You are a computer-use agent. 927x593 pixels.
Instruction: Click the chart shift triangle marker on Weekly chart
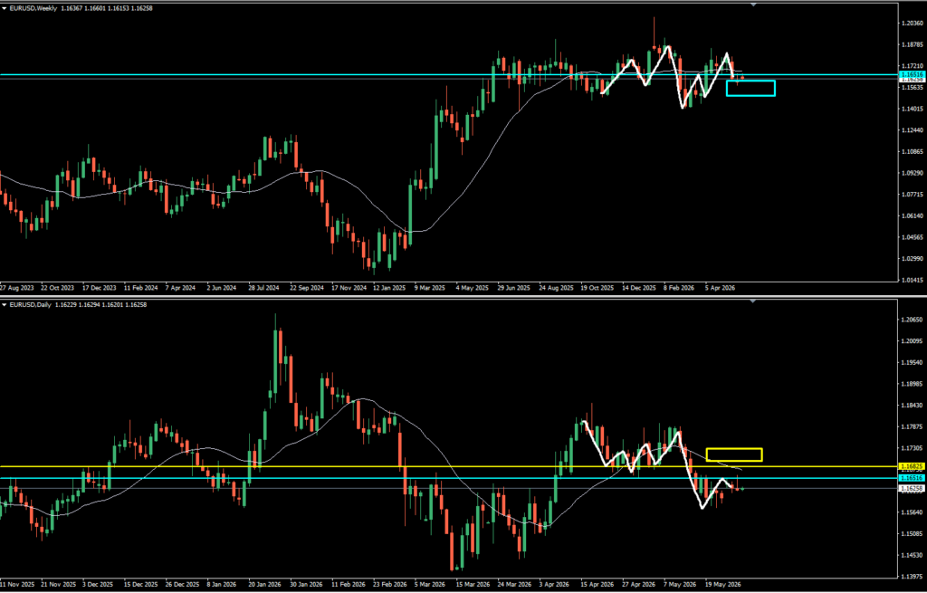(x=753, y=5)
